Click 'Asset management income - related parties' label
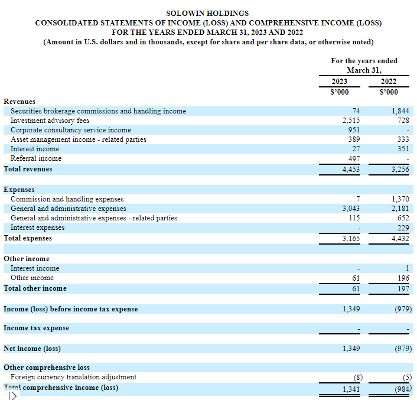 [79, 139]
